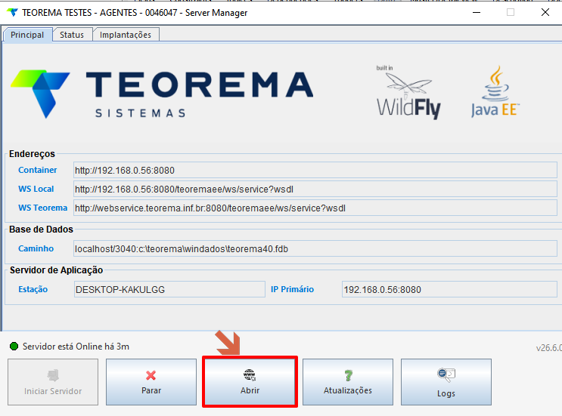Click the Container label
The height and width of the screenshot is (416, 562).
(x=38, y=170)
